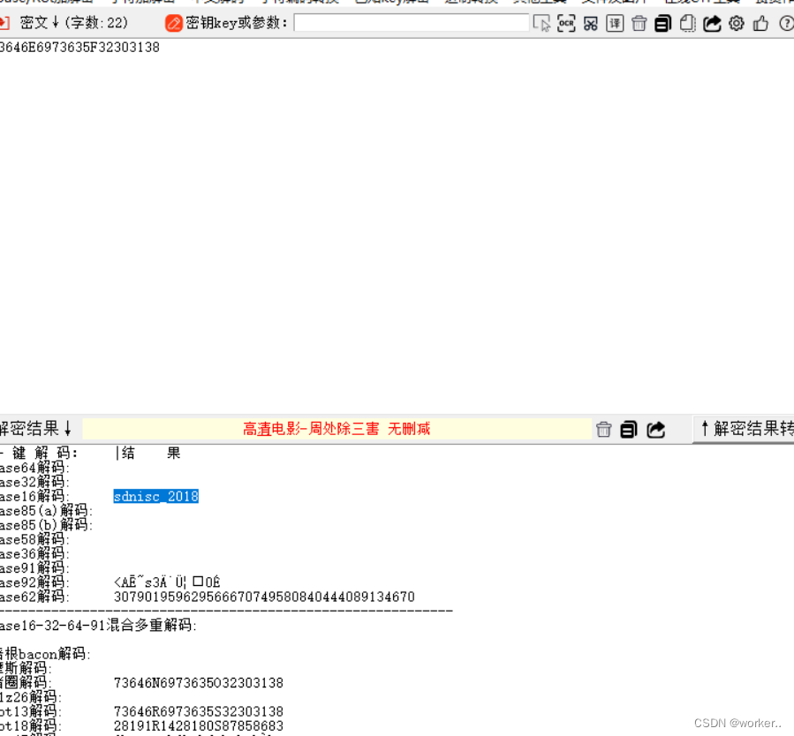Paste from clipboard via the paste icon

coord(687,24)
